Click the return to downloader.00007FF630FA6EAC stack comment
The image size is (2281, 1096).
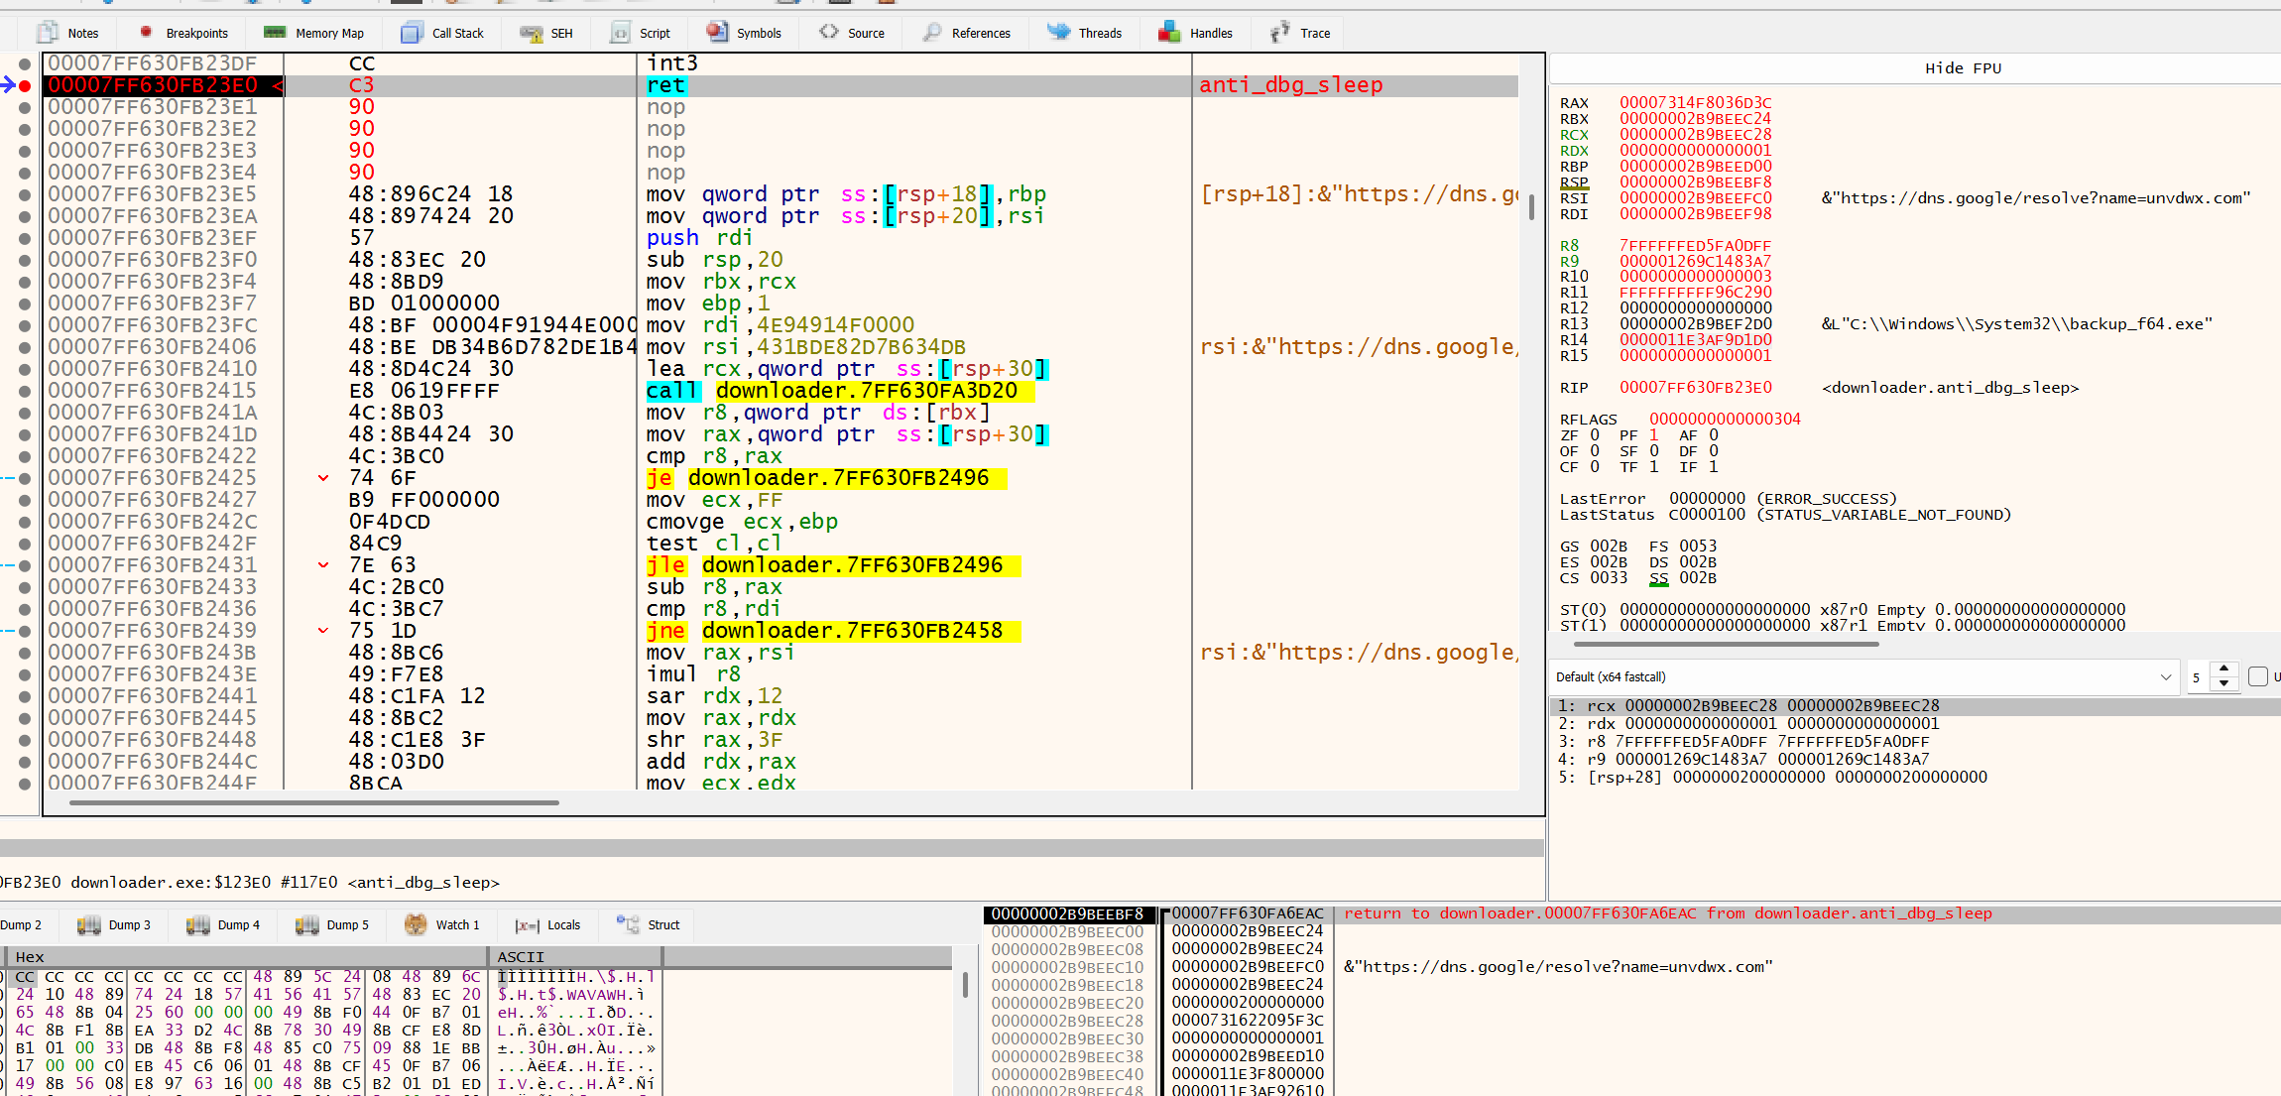[x=1667, y=913]
